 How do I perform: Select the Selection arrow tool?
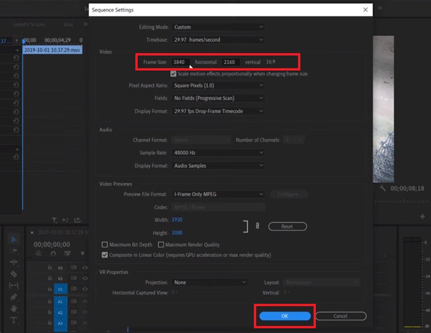(x=14, y=239)
